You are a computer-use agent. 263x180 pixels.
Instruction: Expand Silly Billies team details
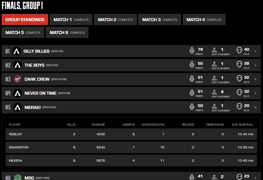click(255, 51)
